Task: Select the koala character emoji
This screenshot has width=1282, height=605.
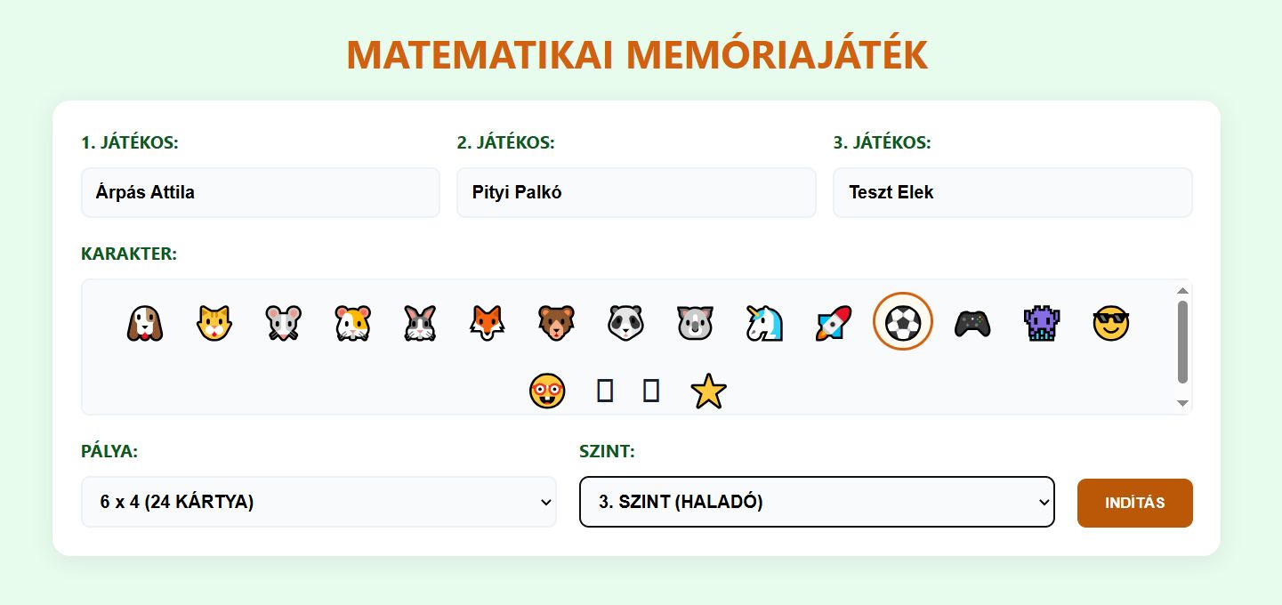Action: (695, 323)
